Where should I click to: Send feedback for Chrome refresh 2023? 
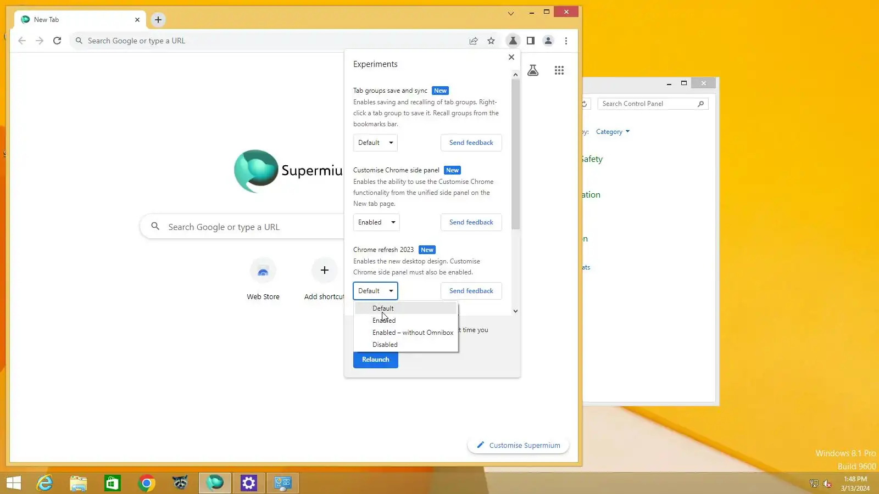click(x=471, y=291)
